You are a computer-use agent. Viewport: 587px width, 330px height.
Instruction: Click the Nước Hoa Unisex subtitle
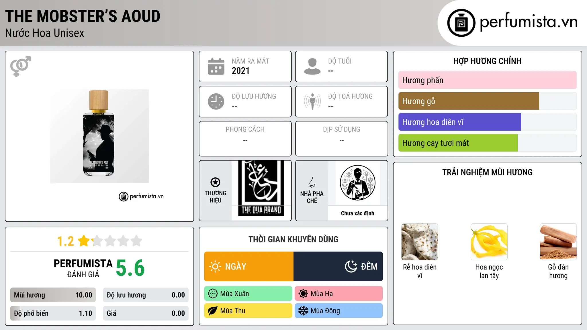click(x=45, y=33)
